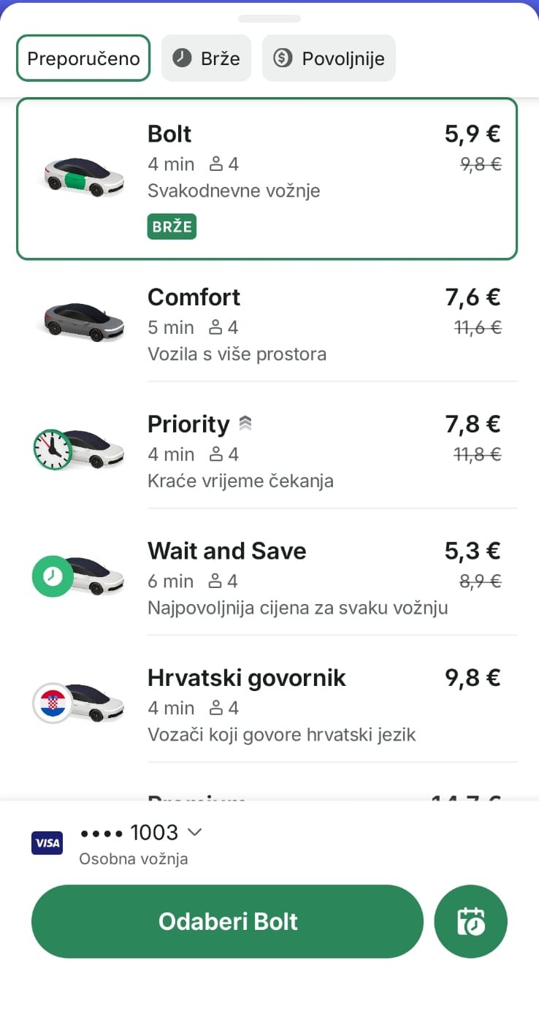The width and height of the screenshot is (539, 1011).
Task: Switch to the Brže filter tab
Action: [x=206, y=58]
